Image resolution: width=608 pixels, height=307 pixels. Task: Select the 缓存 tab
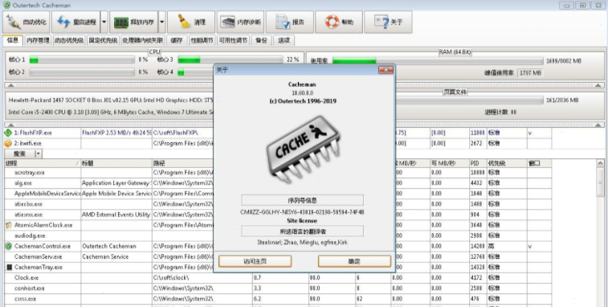(x=177, y=40)
